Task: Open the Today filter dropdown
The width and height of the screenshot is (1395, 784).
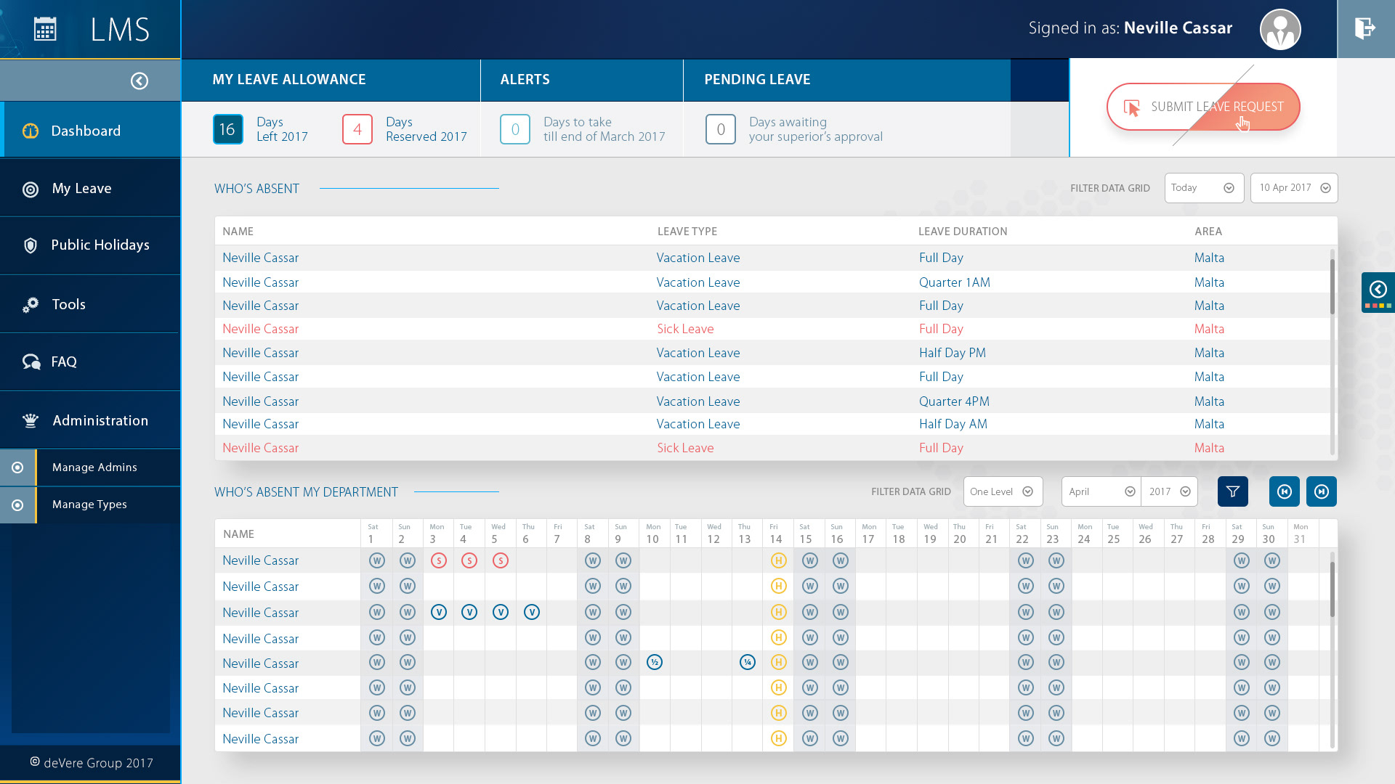Action: click(1203, 188)
